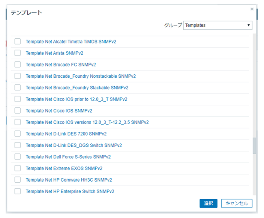Click the キャンセル button
Viewport: 264px width, 218px height.
(x=237, y=203)
